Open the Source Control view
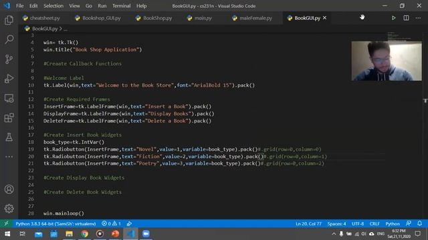Image resolution: width=428 pixels, height=240 pixels. (9, 59)
